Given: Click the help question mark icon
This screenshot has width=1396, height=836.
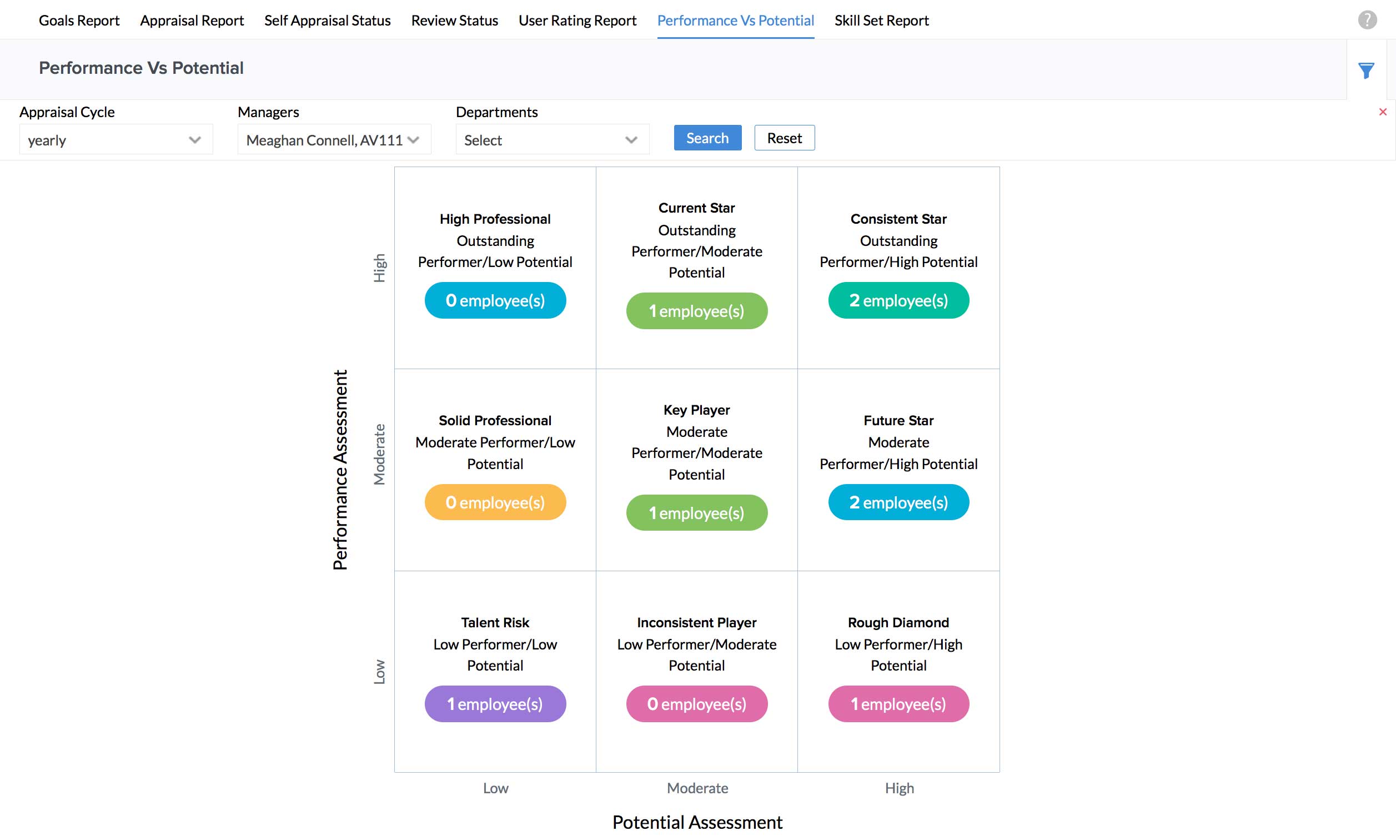Looking at the screenshot, I should (1367, 20).
